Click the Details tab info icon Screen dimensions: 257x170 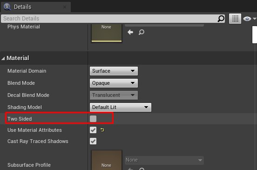click(x=7, y=7)
